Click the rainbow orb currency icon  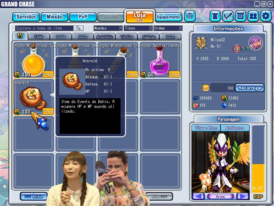click(196, 105)
